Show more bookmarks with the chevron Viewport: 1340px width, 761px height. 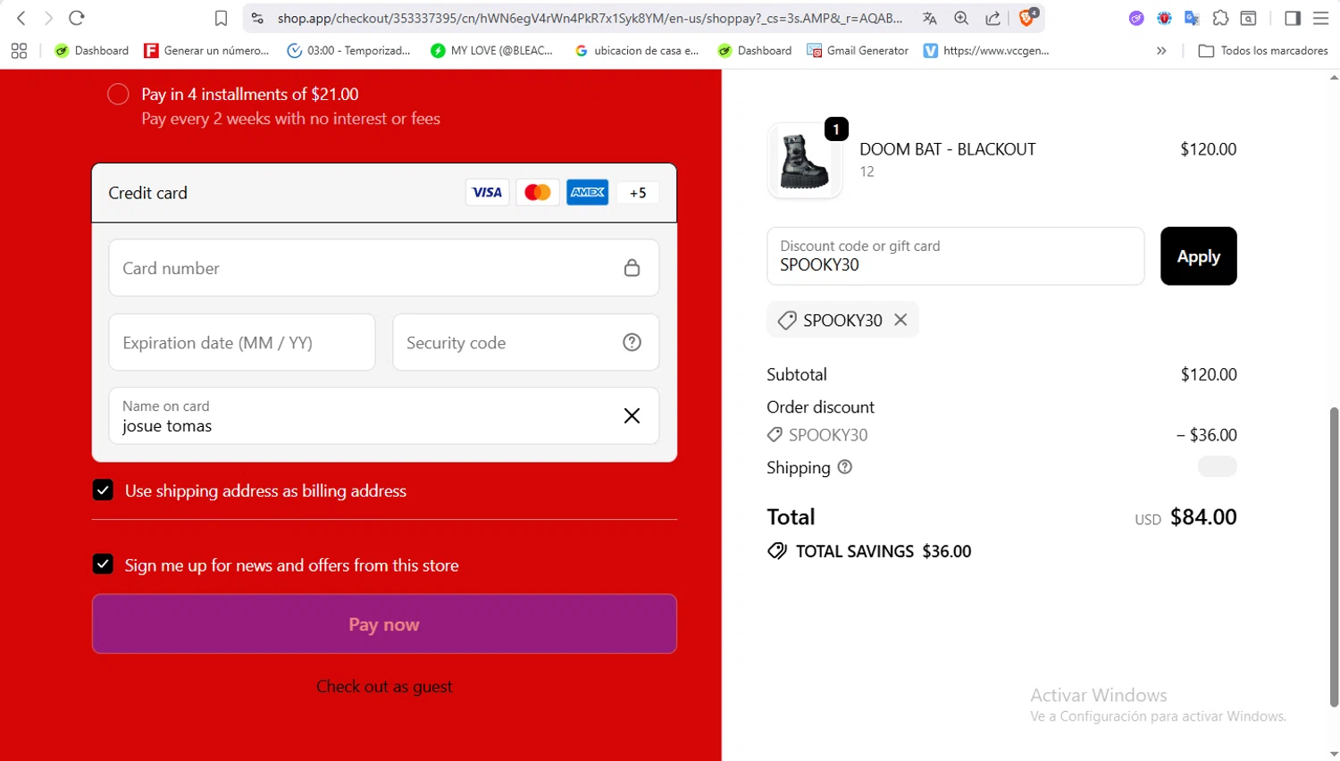[1161, 51]
